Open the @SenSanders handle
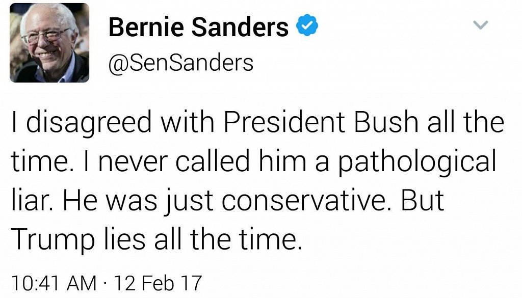 tap(181, 63)
